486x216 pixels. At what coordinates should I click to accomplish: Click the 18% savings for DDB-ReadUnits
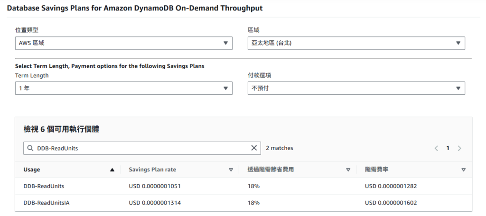(x=253, y=186)
